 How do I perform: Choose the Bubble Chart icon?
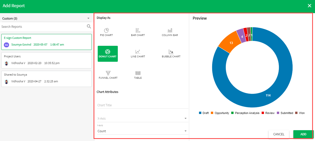171,54
